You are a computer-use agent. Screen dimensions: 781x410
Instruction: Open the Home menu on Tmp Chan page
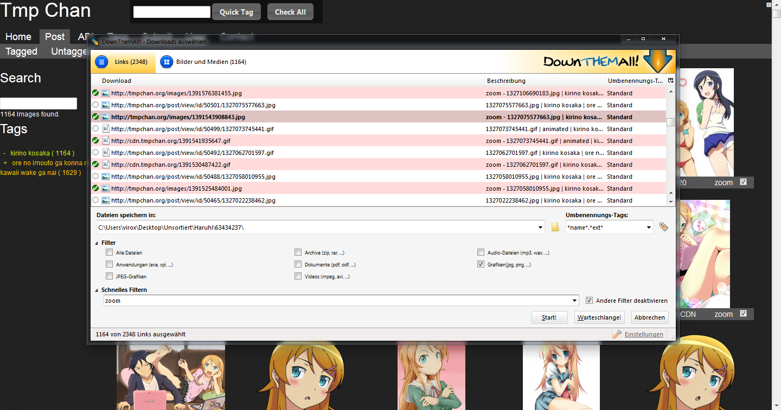18,36
